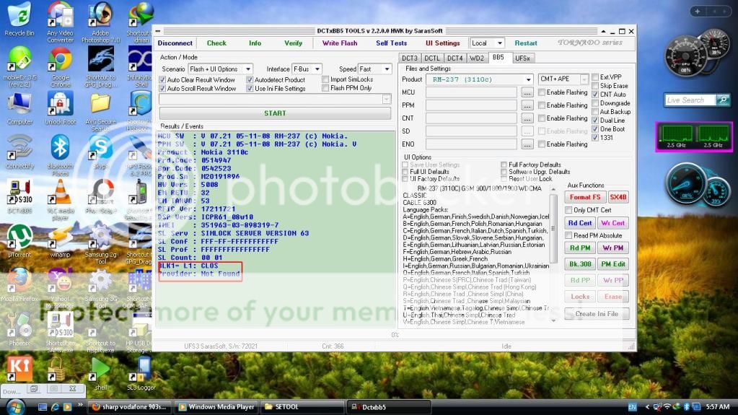Enable the Flash PPM Only checkbox
This screenshot has height=415, width=738.
326,89
